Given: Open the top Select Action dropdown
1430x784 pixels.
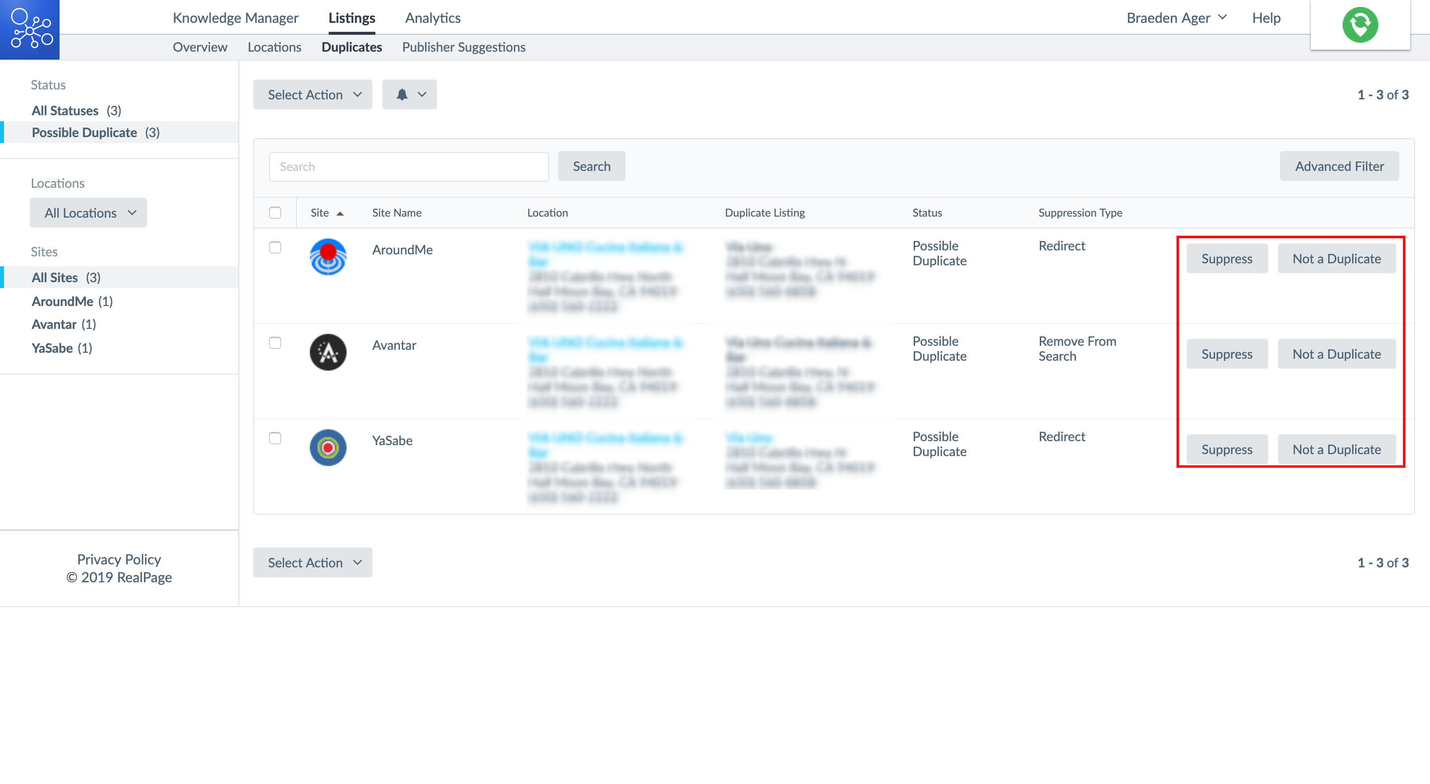Looking at the screenshot, I should coord(312,94).
